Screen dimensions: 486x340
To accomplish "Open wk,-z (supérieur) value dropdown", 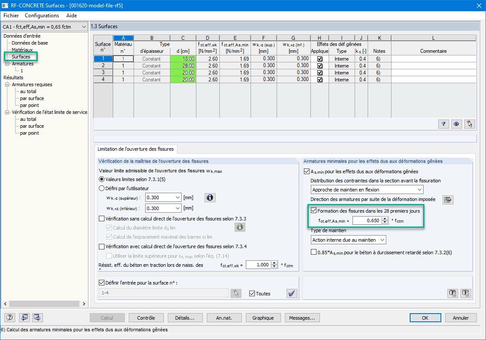I will 178,198.
